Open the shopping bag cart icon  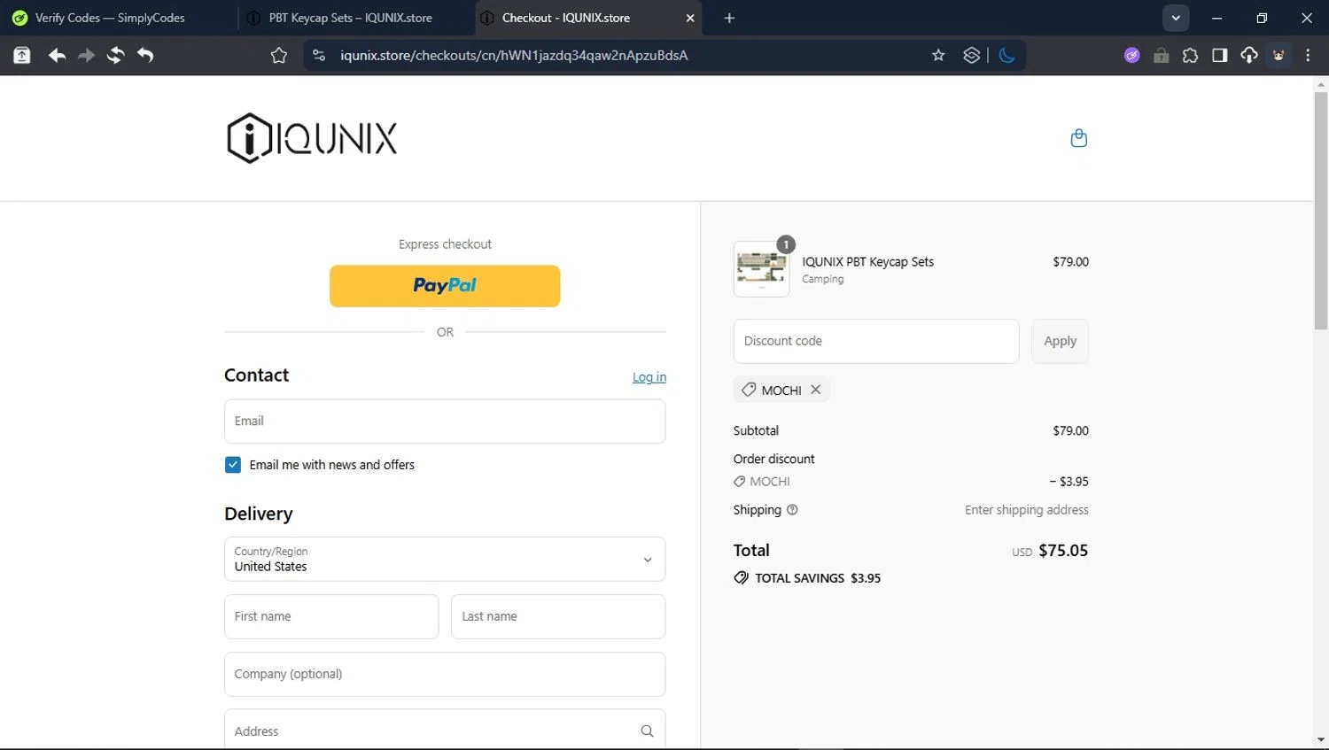(x=1078, y=138)
